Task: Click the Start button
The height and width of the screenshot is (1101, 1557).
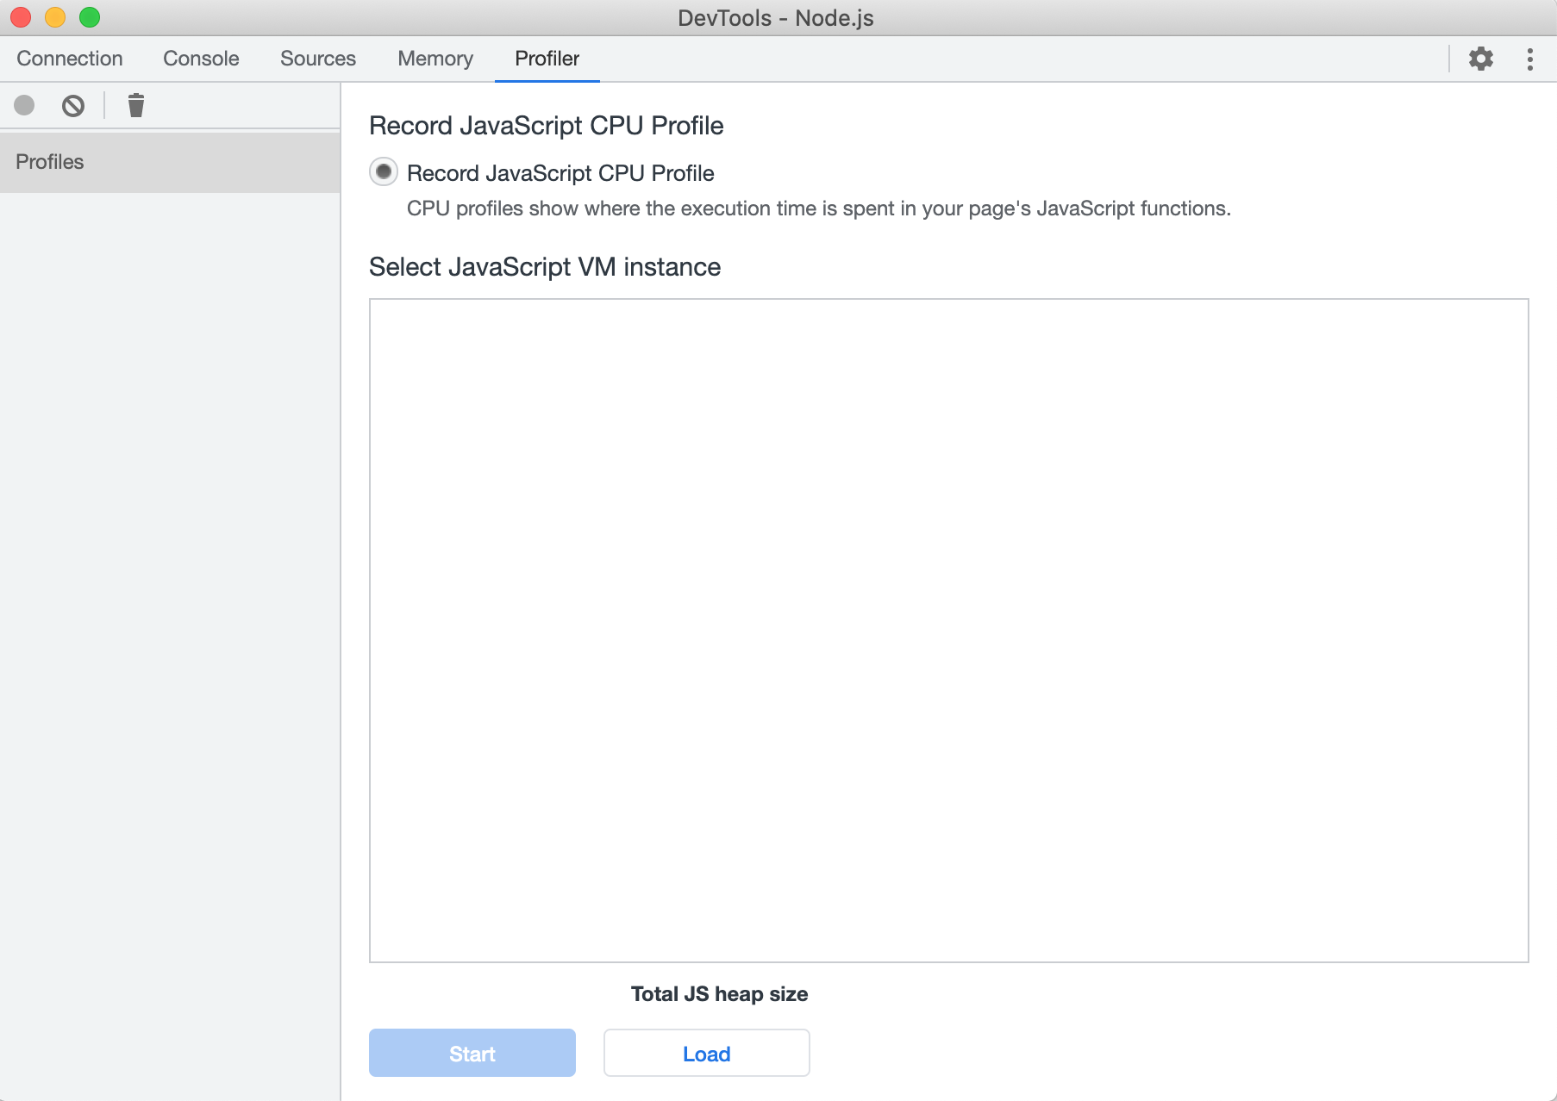Action: point(472,1053)
